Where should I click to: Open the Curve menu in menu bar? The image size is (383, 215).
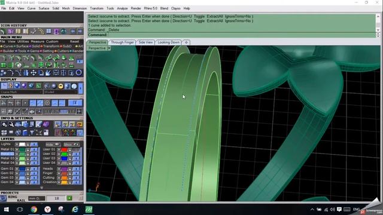(31, 8)
